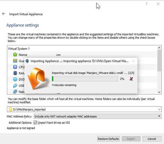Click the disabled Import button
Screen dimensions: 164x144
pyautogui.click(x=131, y=139)
